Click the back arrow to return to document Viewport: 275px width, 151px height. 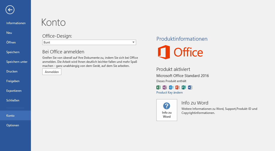10,10
